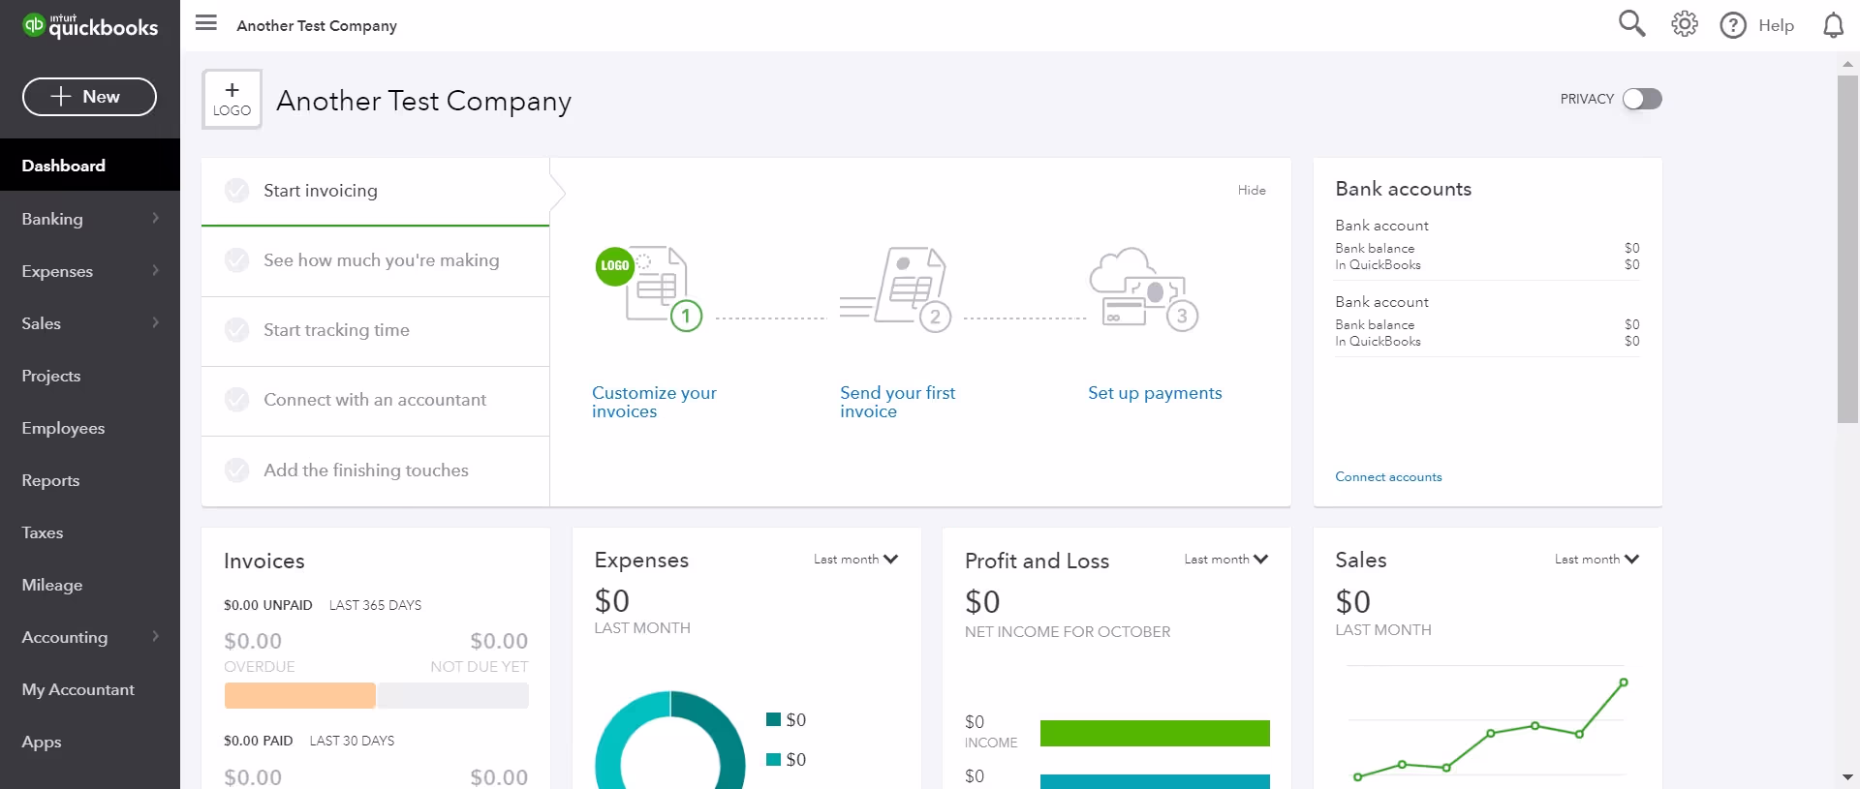
Task: Open the Profit and Loss Last month dropdown
Action: click(1226, 560)
